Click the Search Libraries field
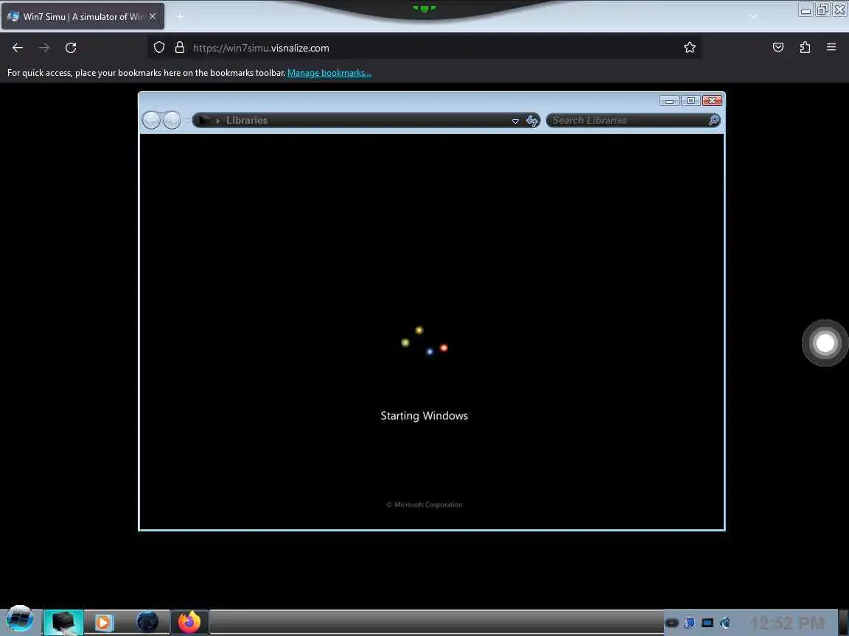The width and height of the screenshot is (849, 636). point(632,120)
